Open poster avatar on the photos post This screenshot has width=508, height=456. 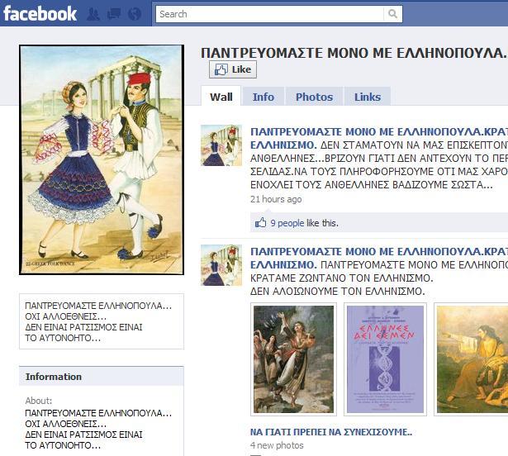[221, 265]
